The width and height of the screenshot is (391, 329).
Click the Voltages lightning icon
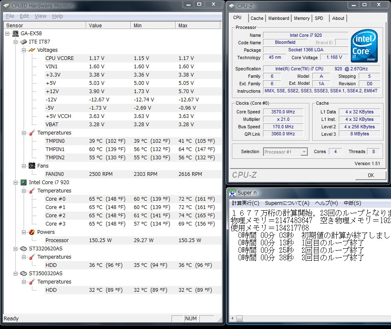32,50
